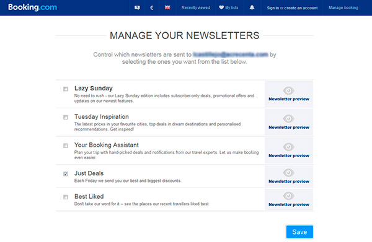This screenshot has width=372, height=242.
Task: Toggle the Best Liked checkbox
Action: tap(66, 197)
